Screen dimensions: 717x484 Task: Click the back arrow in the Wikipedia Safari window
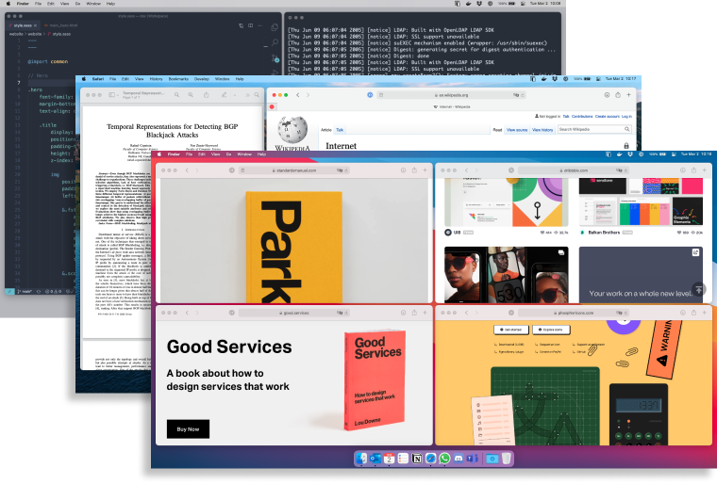pyautogui.click(x=298, y=95)
